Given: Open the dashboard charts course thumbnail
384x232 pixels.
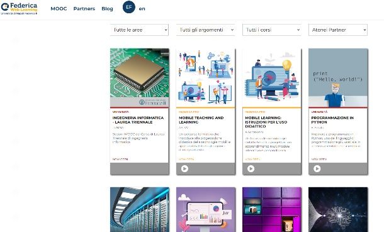Looking at the screenshot, I should coord(206,209).
